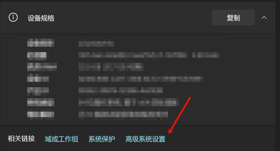This screenshot has width=280, height=151.
Task: Click the 复制 button
Action: click(x=233, y=18)
